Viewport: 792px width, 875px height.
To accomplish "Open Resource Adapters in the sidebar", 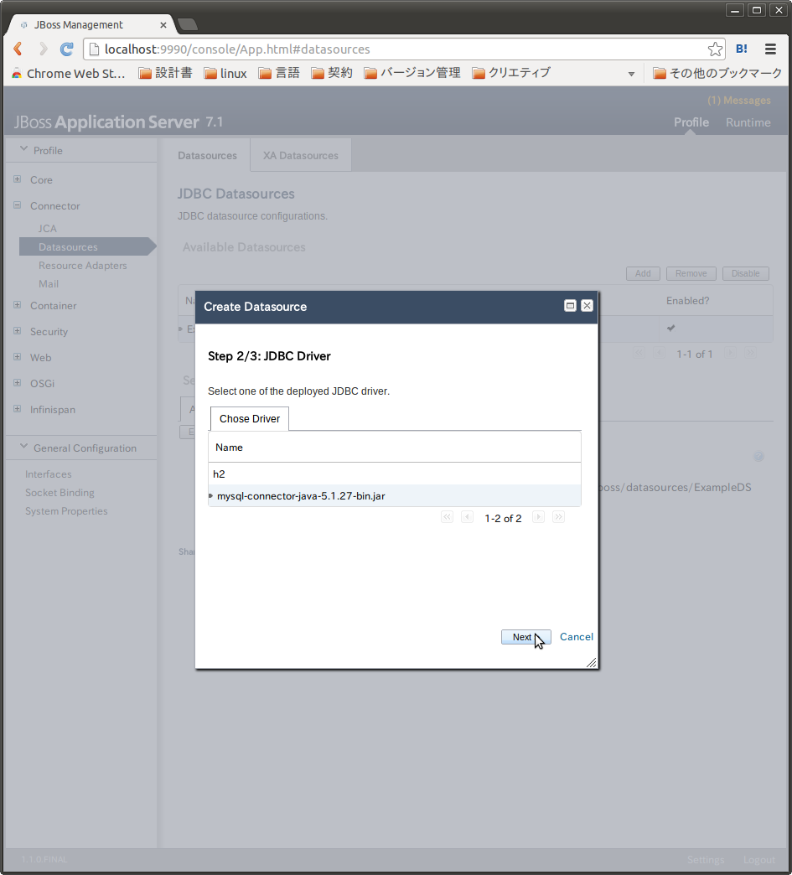I will (83, 265).
